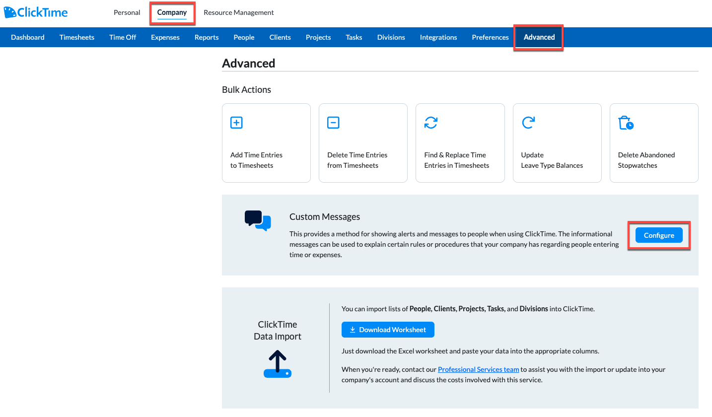
Task: Click the plus icon for Add Time Entries
Action: (236, 123)
